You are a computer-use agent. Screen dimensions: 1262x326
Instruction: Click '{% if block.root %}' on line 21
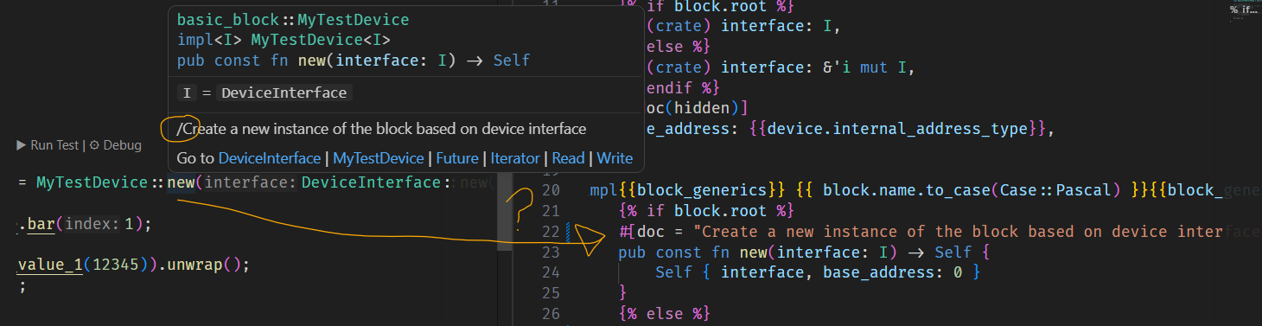point(706,211)
